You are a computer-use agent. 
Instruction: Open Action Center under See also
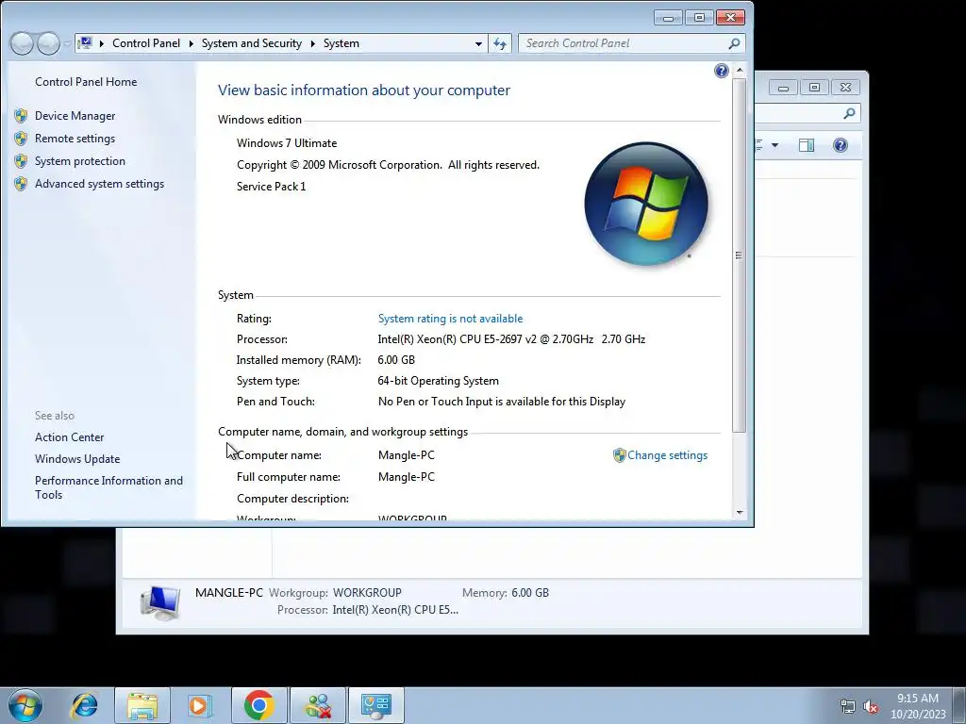click(69, 437)
